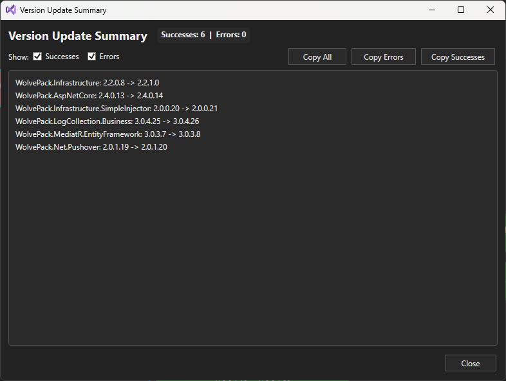Toggle the Errors filter checkbox
This screenshot has width=506, height=381.
click(92, 57)
